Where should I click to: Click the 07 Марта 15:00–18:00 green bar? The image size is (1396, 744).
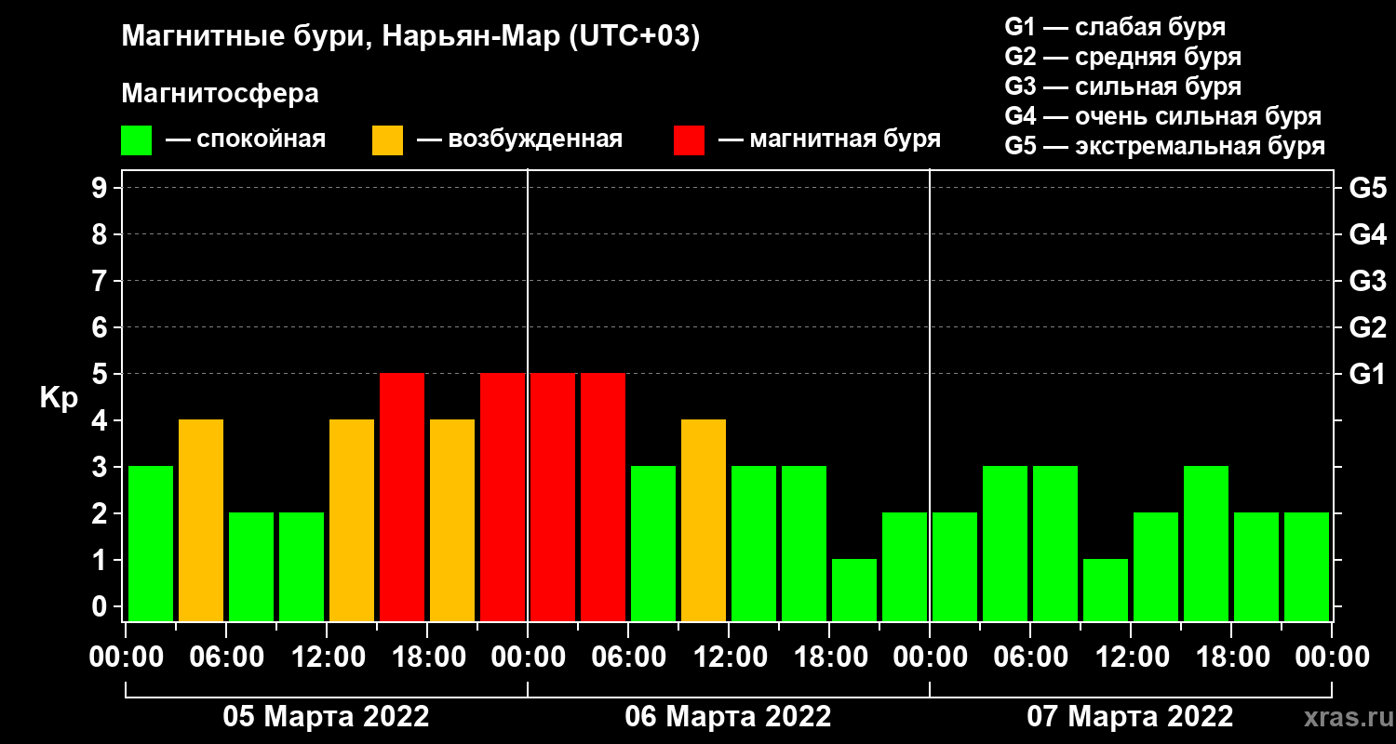(x=1206, y=543)
